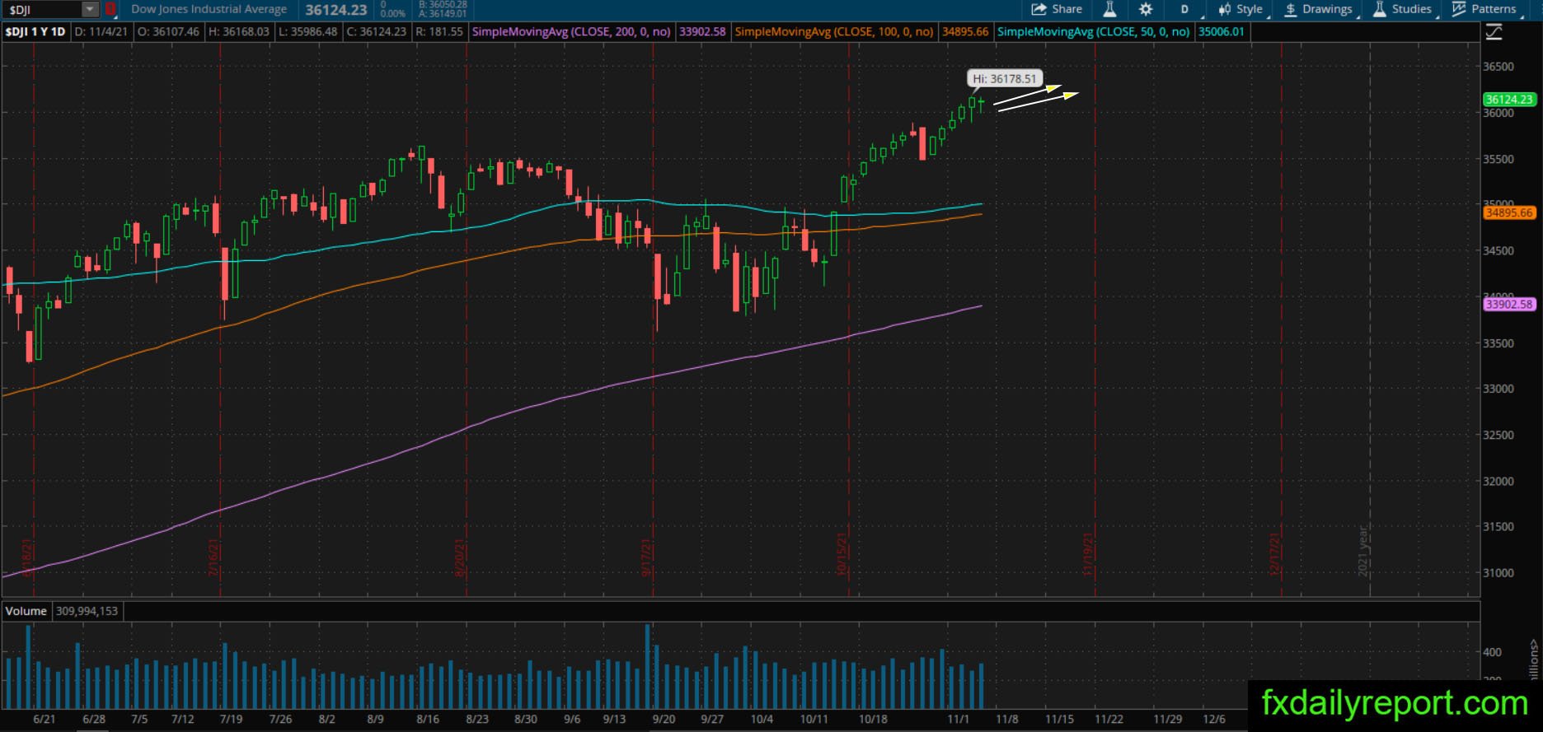Screen dimensions: 1543x732
Task: Change the D timeframe aggregation selector
Action: tap(1185, 9)
